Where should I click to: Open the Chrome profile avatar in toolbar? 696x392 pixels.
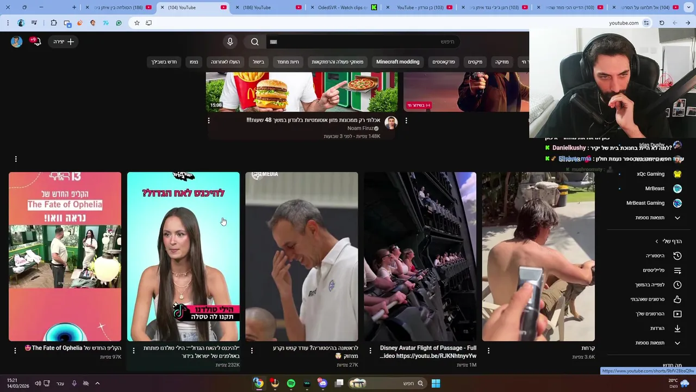(x=21, y=23)
